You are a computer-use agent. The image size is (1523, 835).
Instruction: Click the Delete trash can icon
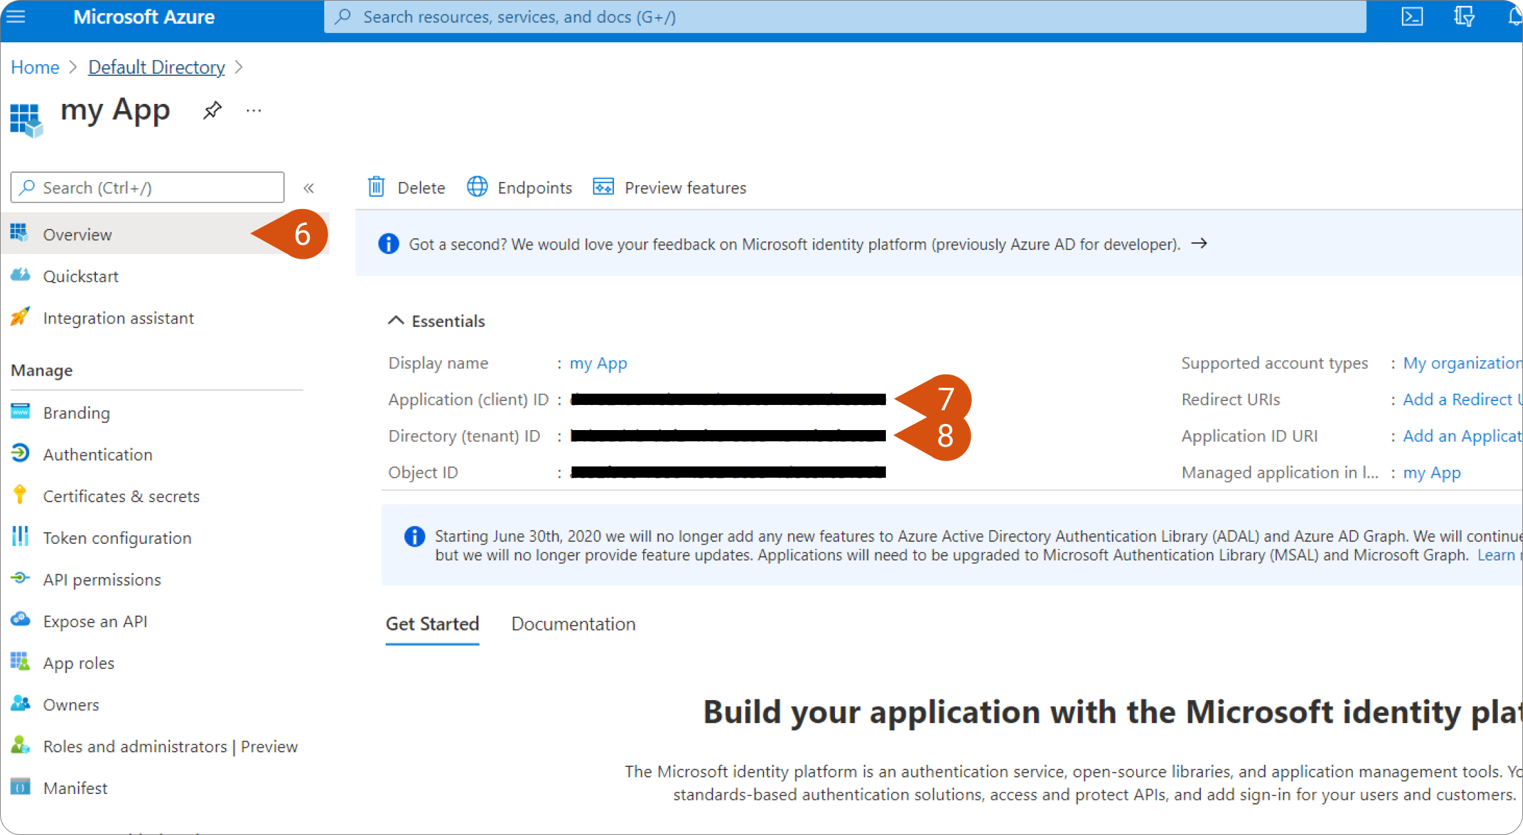[376, 187]
